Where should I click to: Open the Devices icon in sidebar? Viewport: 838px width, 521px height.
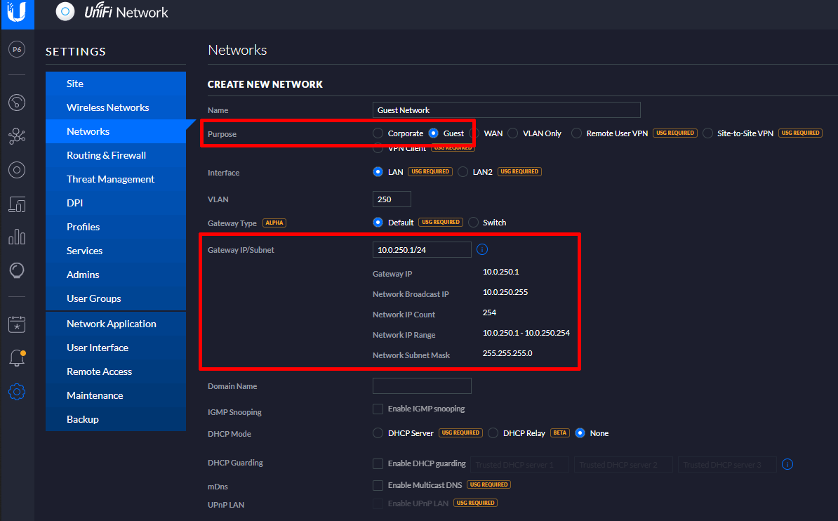point(17,170)
